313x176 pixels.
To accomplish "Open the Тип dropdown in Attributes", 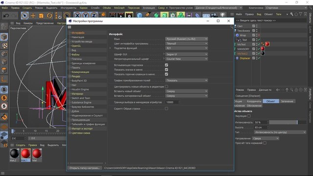I will (280, 132).
